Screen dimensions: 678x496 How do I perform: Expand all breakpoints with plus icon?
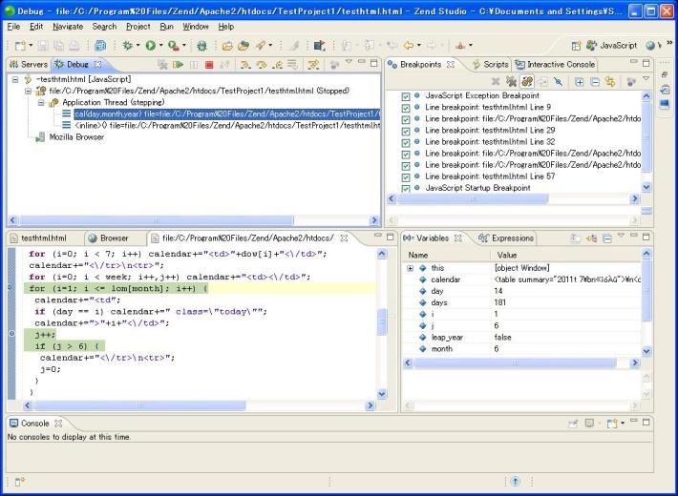coord(580,82)
